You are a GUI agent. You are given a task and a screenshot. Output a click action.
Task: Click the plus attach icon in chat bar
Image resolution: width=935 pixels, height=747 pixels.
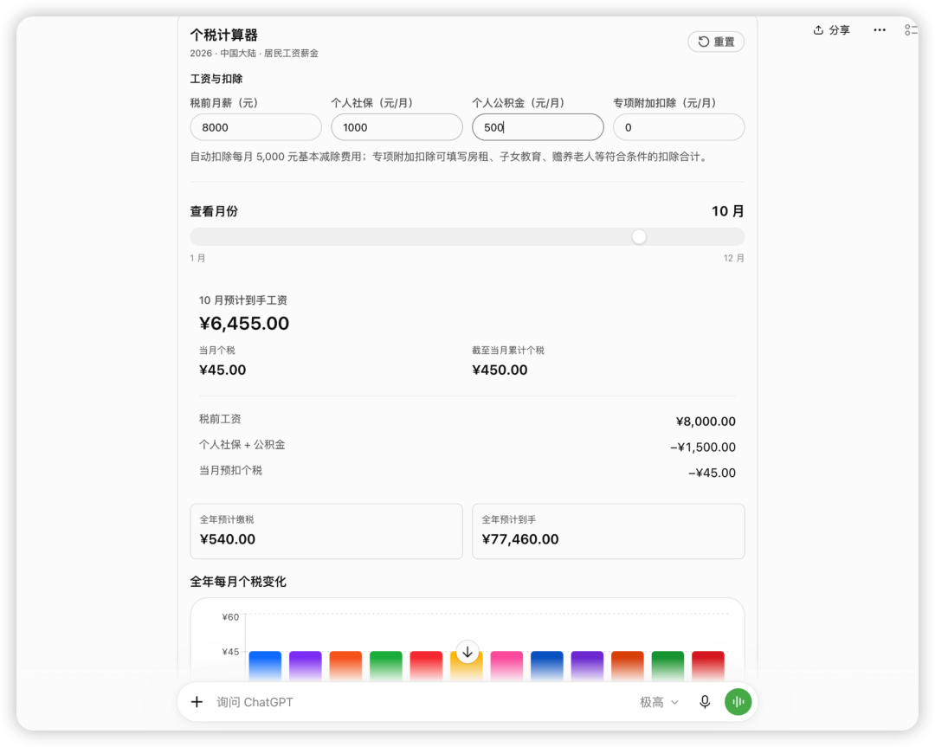197,702
